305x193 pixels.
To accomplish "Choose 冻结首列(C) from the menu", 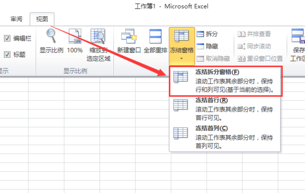I will [x=225, y=137].
